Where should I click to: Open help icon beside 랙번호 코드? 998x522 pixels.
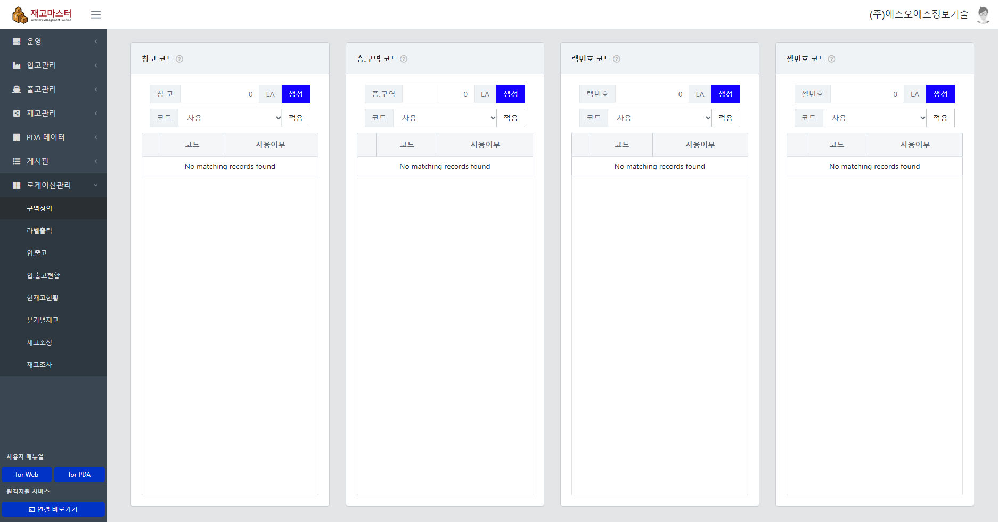pyautogui.click(x=617, y=59)
